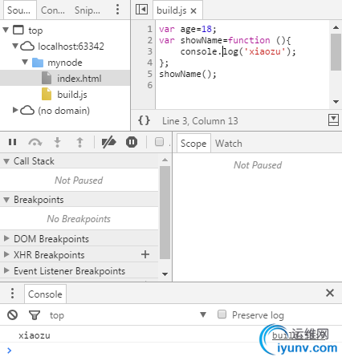Image resolution: width=342 pixels, height=361 pixels.
Task: Switch to the Watch tab
Action: point(229,144)
